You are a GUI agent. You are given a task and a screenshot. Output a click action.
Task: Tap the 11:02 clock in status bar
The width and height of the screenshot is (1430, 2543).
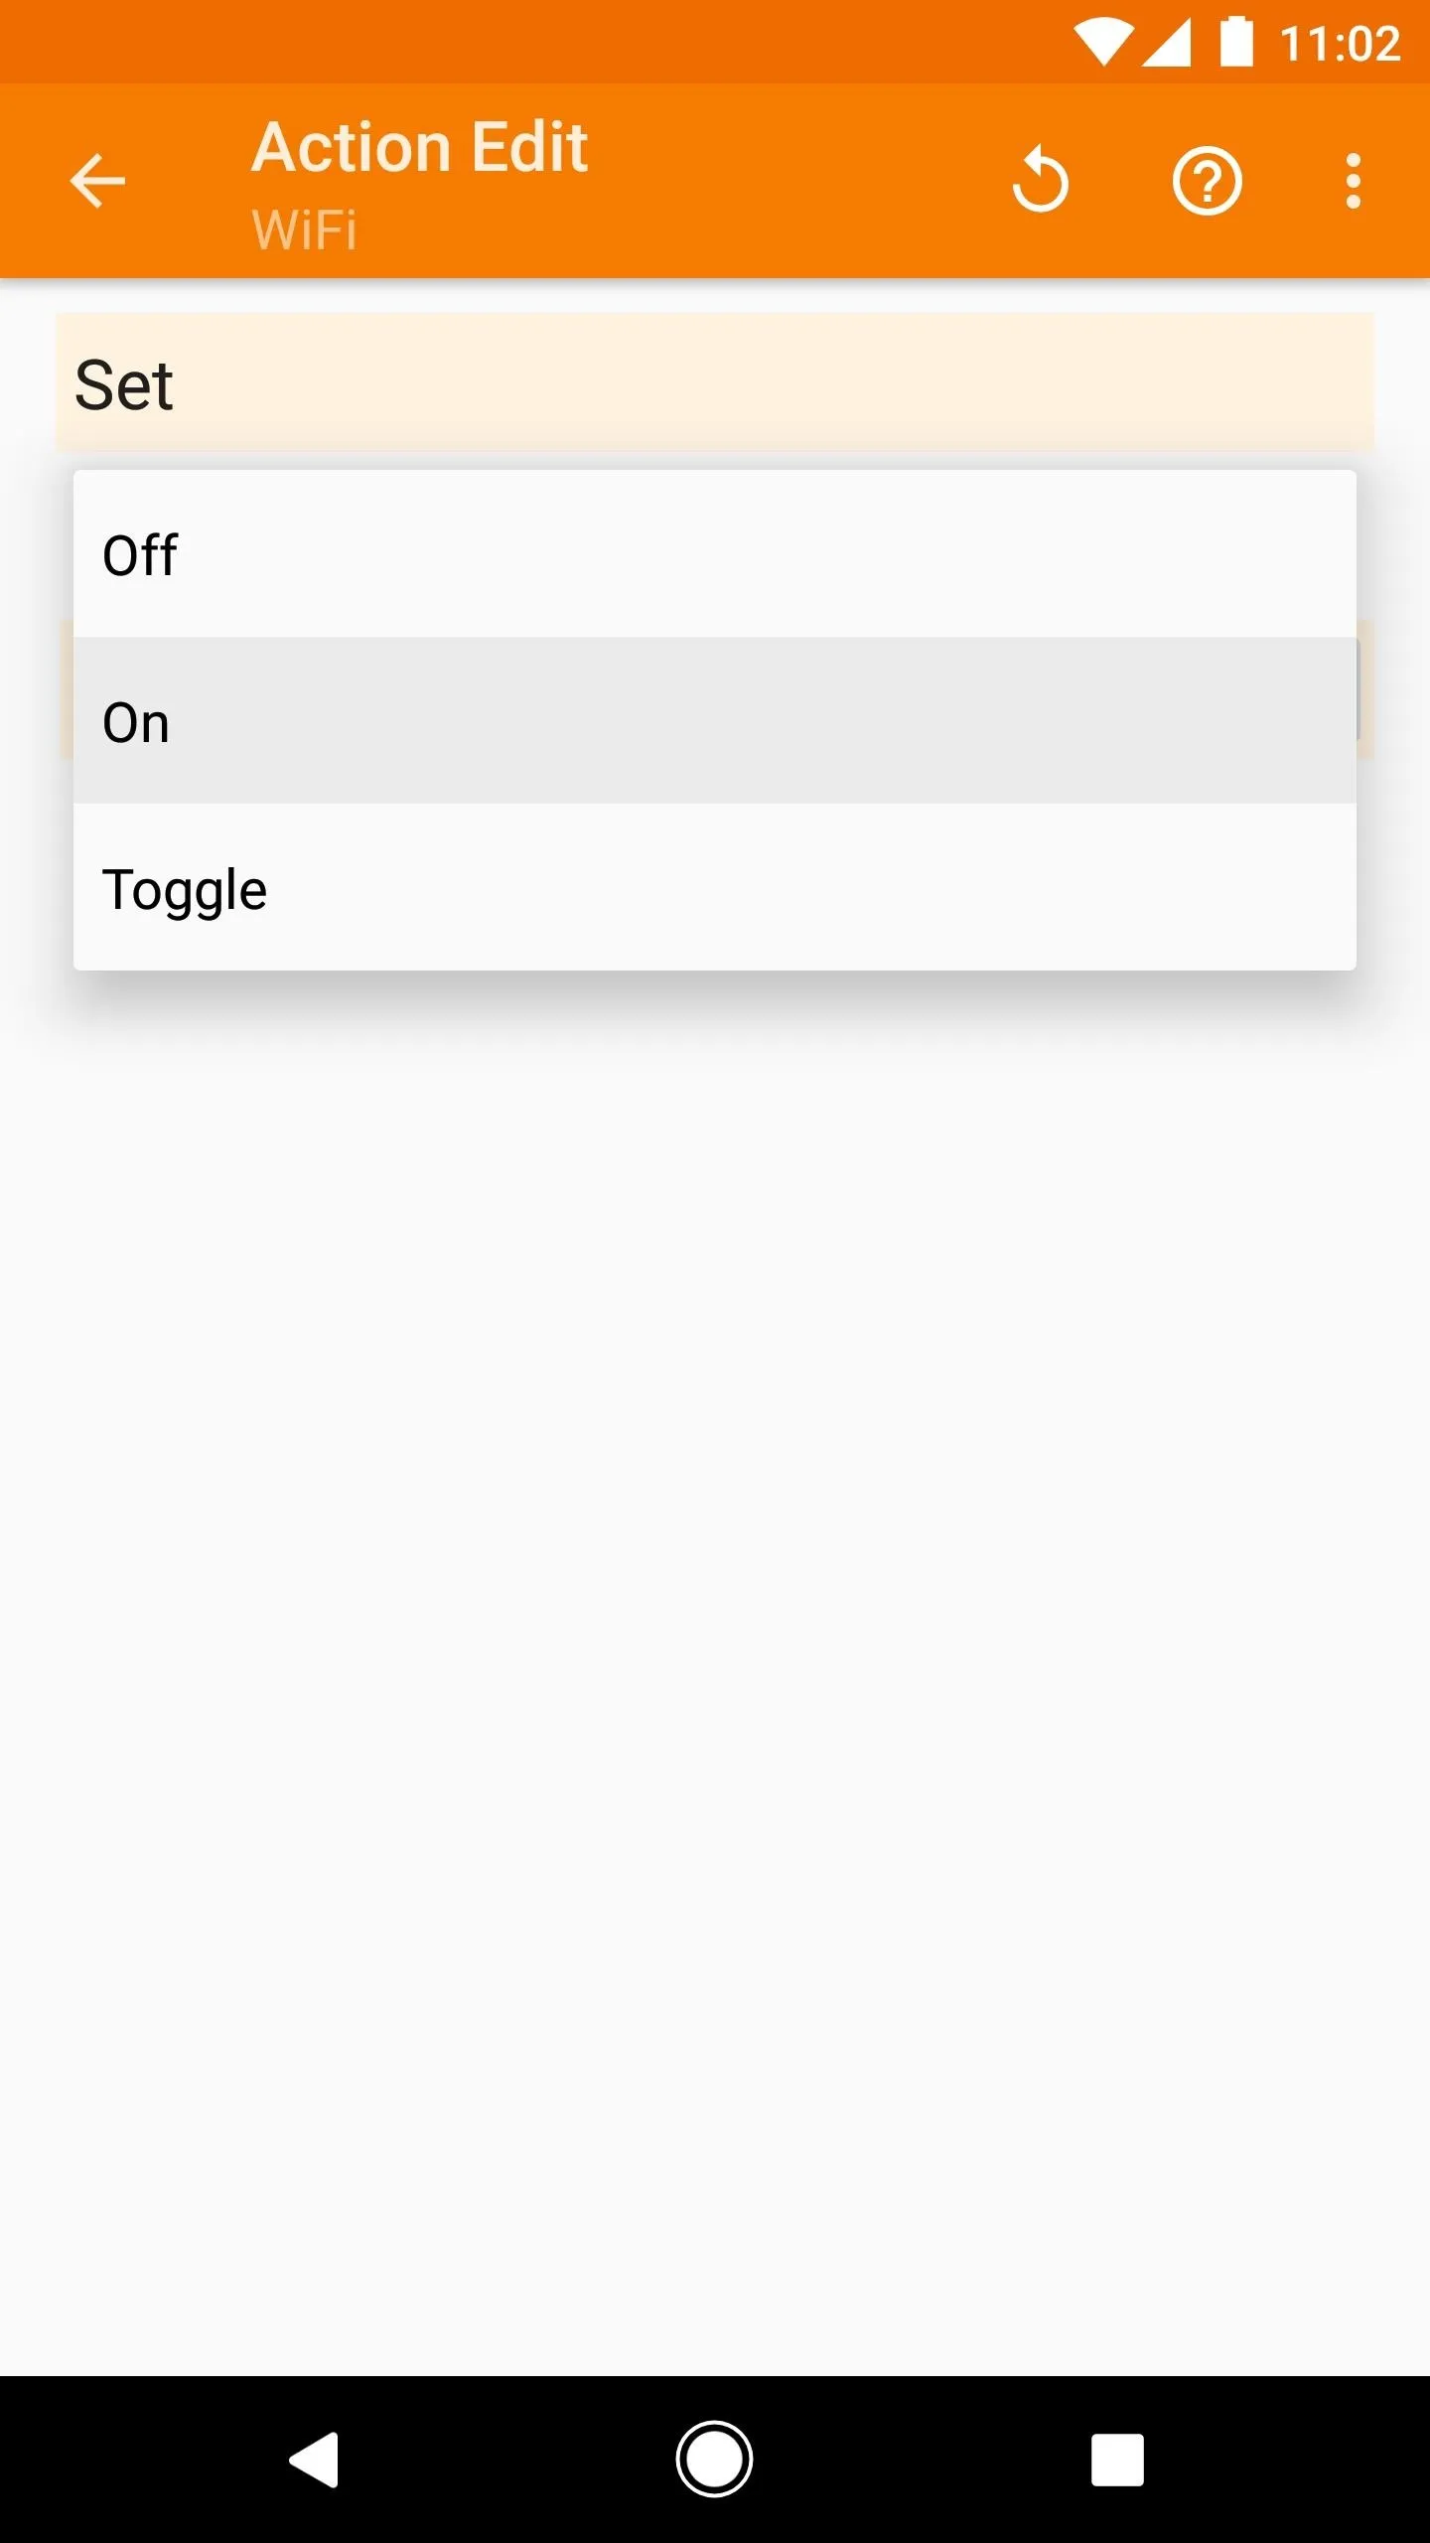[1340, 44]
